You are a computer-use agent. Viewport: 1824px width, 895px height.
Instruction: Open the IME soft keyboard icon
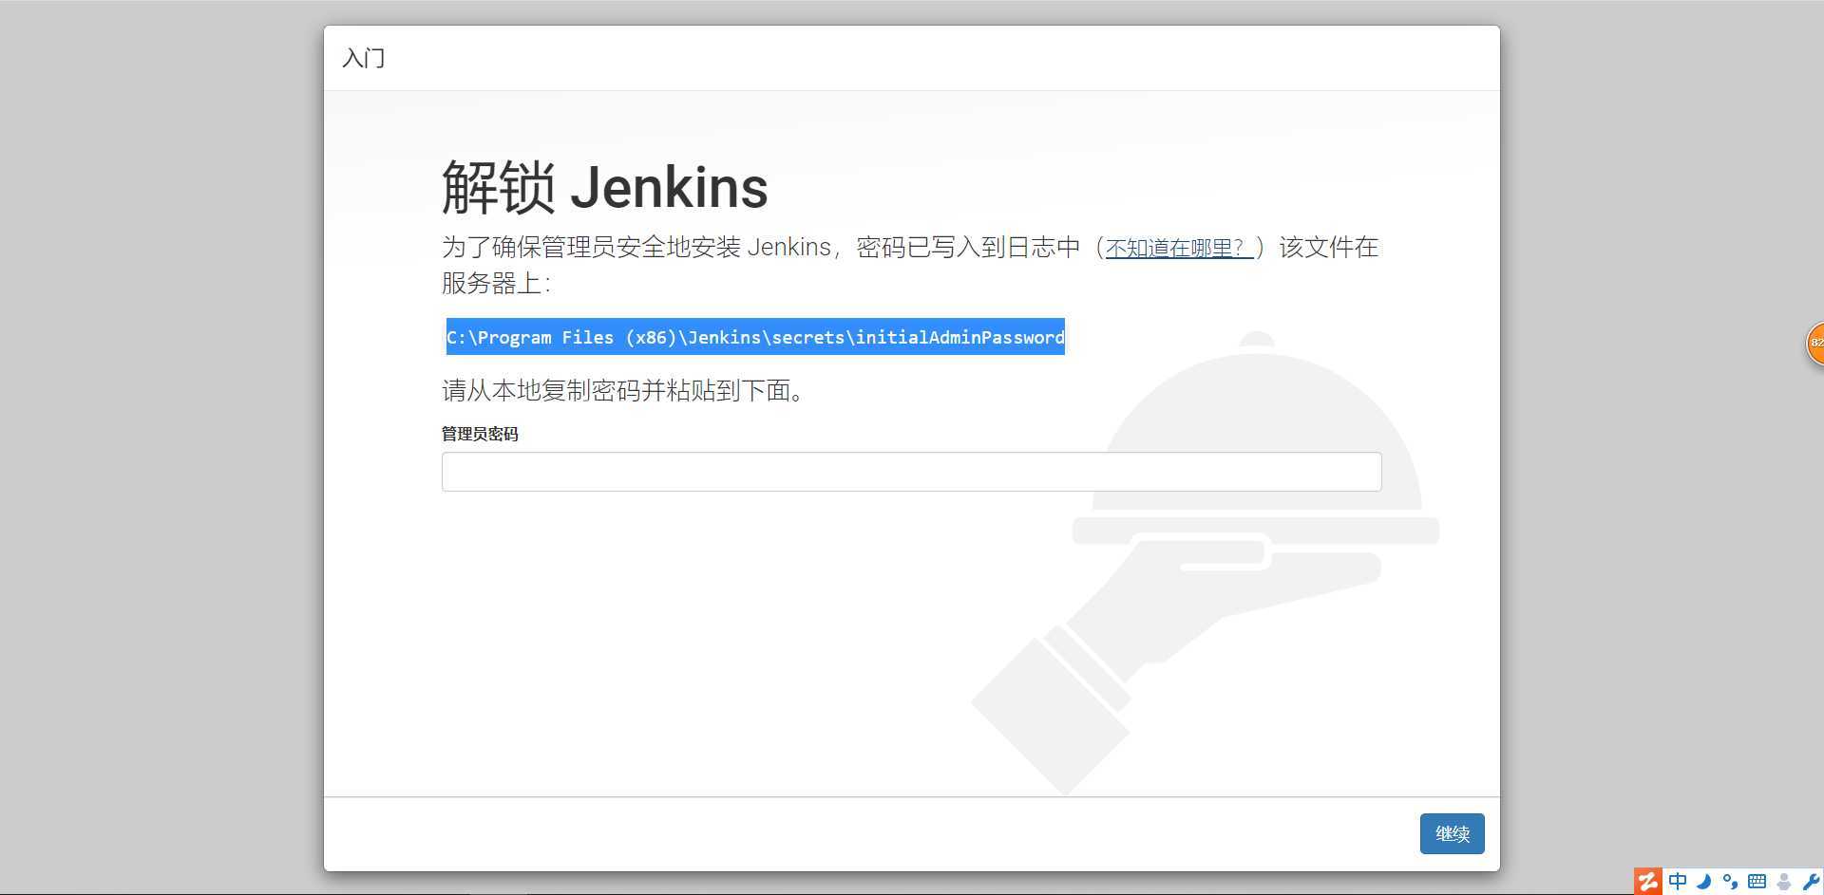1757,882
